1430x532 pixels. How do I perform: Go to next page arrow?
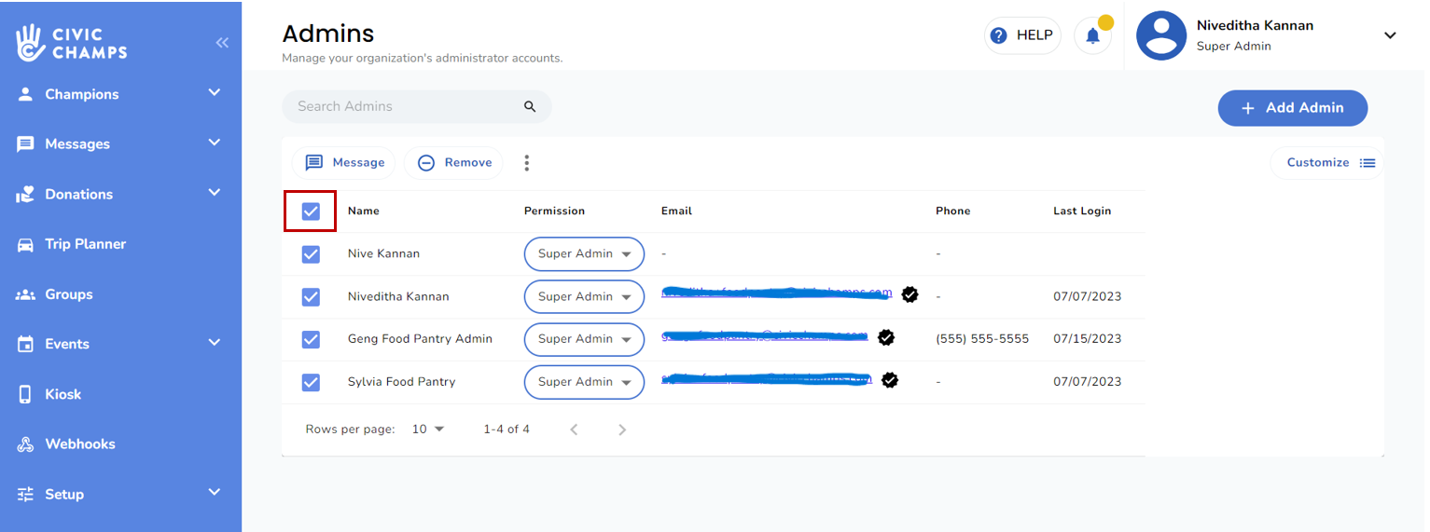pyautogui.click(x=622, y=430)
